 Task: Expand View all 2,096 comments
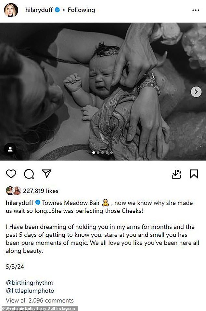(40, 300)
